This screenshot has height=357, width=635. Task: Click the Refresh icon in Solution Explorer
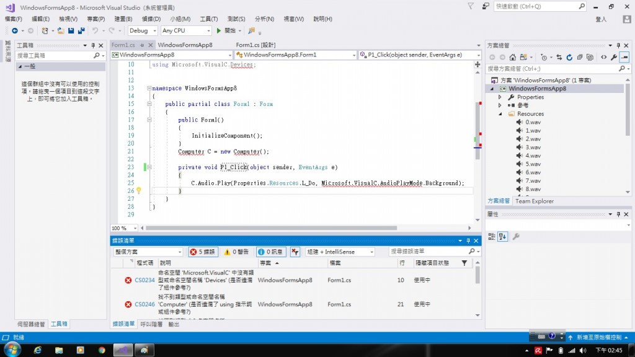(x=569, y=58)
